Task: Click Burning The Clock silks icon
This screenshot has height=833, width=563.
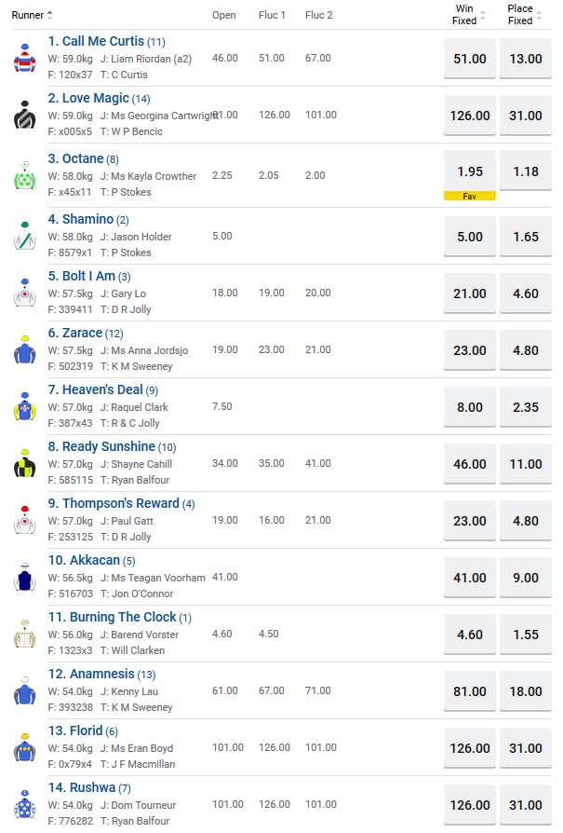Action: [x=24, y=635]
